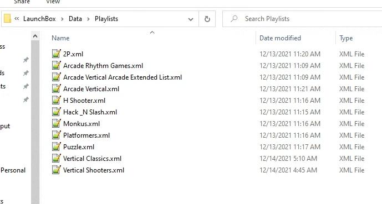Click the Arcade Rhythm Games.xml file icon
382x204 pixels.
click(57, 65)
